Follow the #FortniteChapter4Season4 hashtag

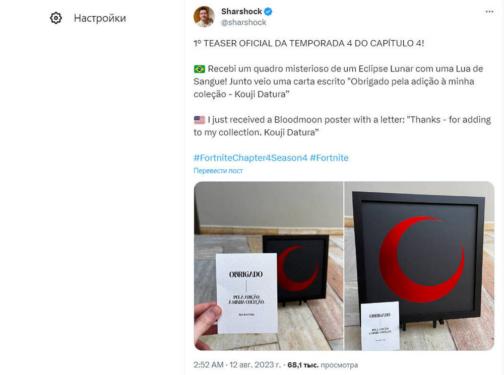pos(250,158)
